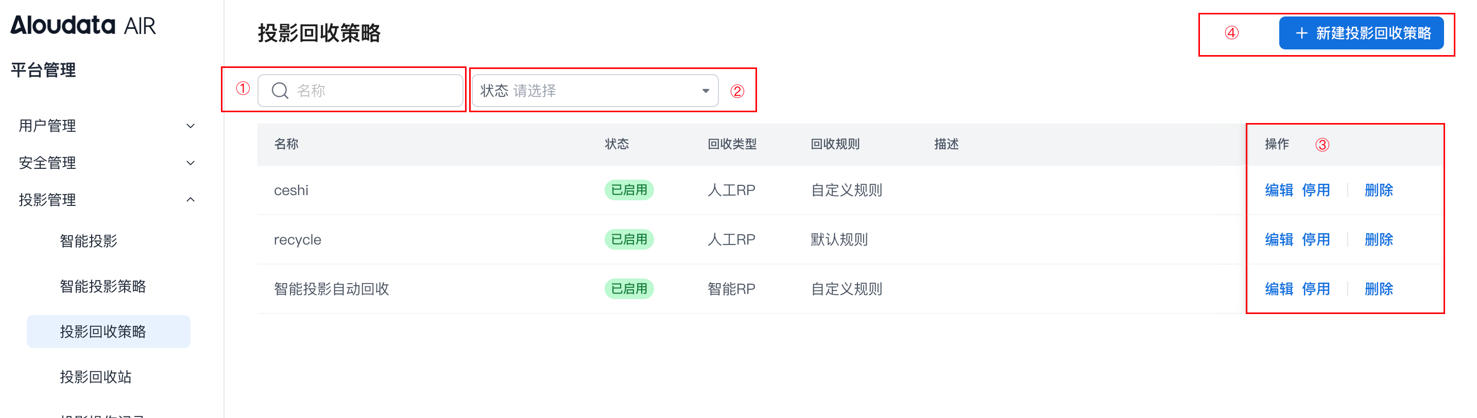Disable the 智能投影自动回收 strategy

tap(1315, 289)
